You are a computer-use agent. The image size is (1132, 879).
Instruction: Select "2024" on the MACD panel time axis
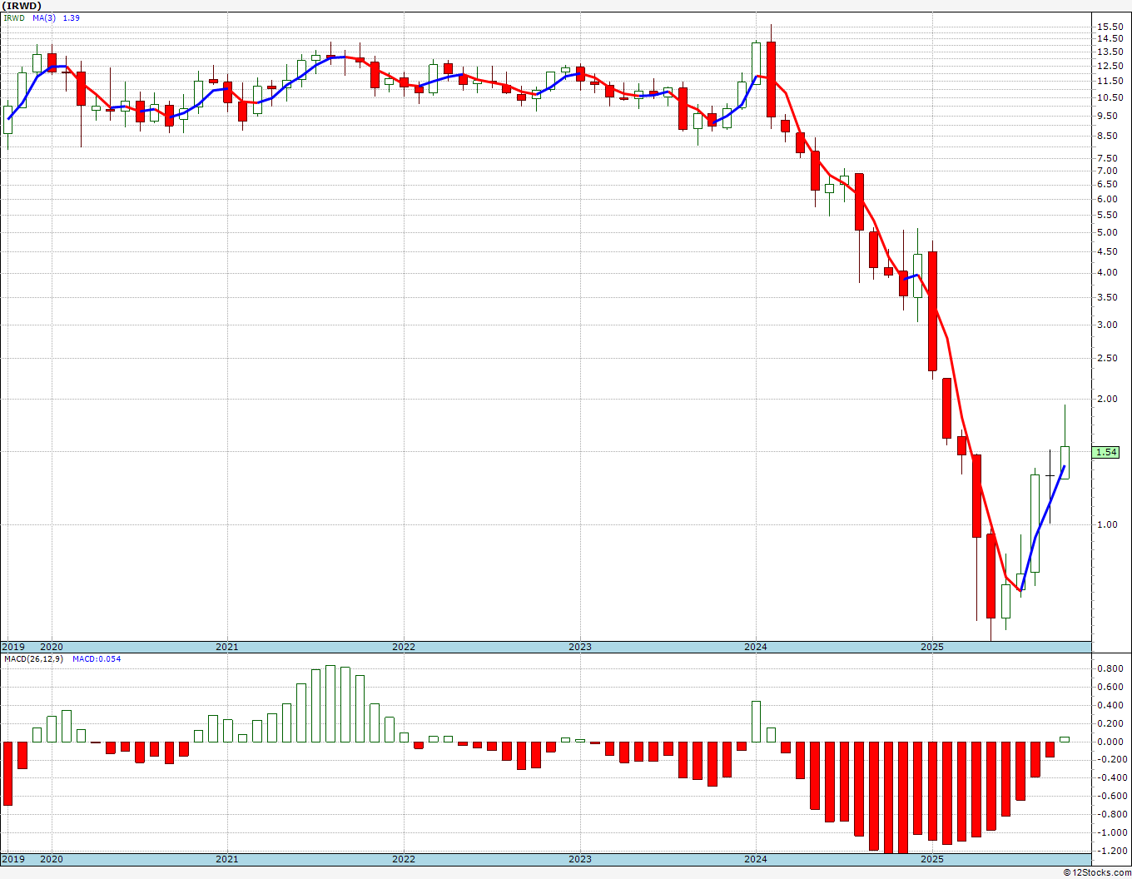756,859
